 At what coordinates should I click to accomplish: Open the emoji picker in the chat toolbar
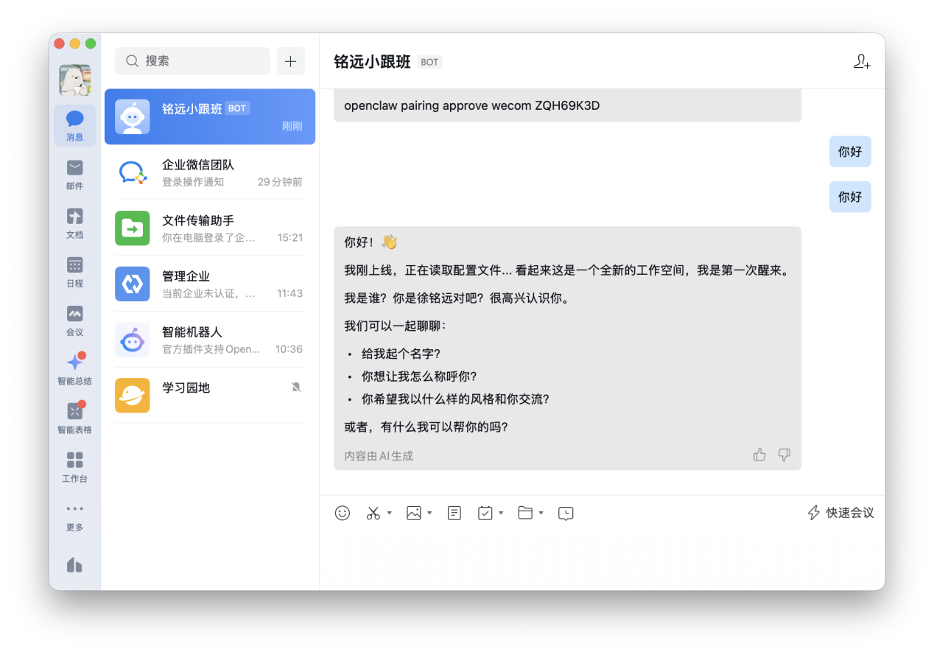point(342,513)
